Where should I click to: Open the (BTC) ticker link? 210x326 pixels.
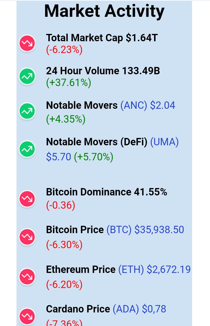tap(119, 230)
